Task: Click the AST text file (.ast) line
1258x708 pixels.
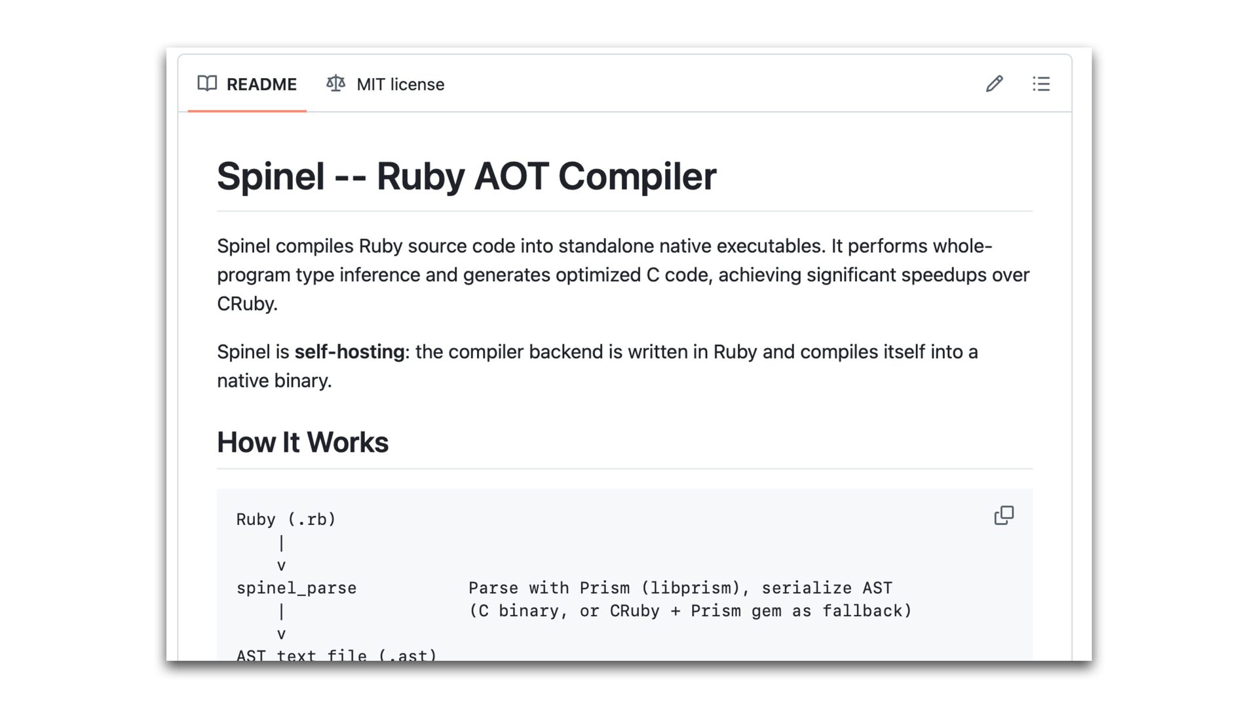Action: pos(336,655)
